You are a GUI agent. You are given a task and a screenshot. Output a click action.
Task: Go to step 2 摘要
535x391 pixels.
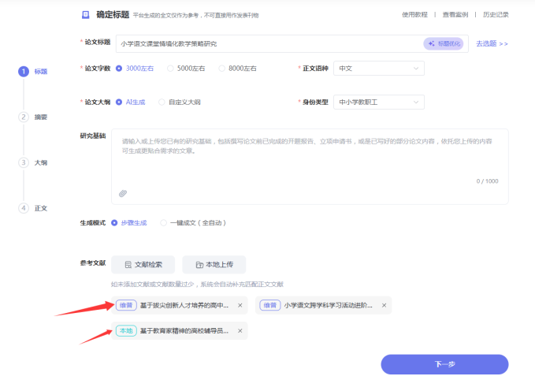coord(33,117)
